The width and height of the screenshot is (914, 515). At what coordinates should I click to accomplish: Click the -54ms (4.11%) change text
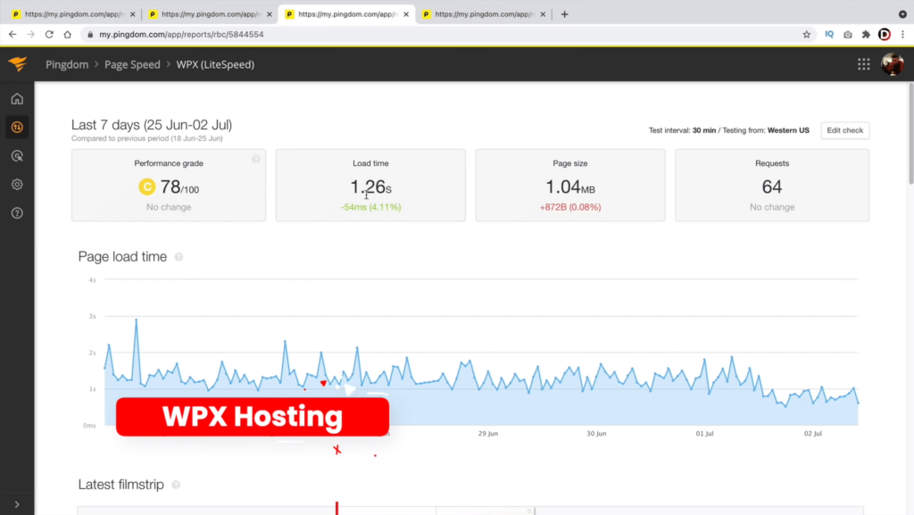pyautogui.click(x=370, y=207)
